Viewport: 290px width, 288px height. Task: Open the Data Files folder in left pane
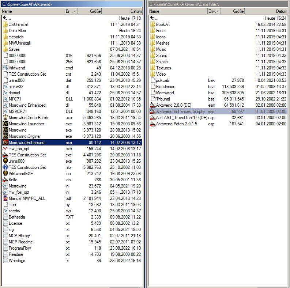click(17, 31)
